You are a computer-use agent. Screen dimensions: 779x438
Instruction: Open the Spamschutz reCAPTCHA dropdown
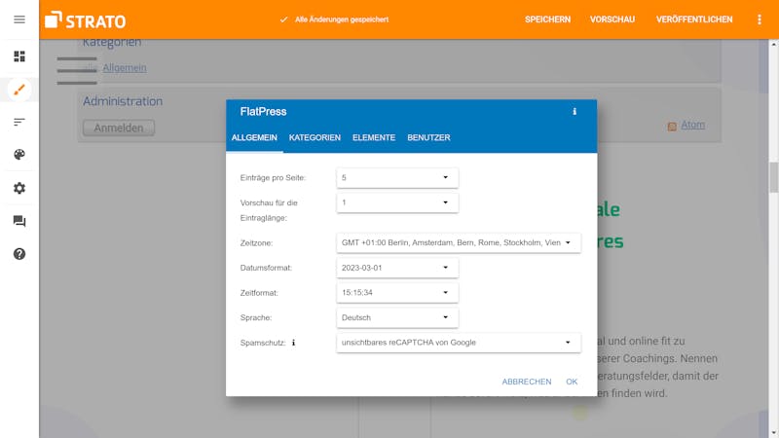pyautogui.click(x=458, y=343)
